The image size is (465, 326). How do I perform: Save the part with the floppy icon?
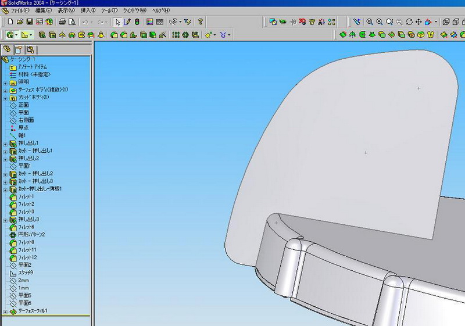pos(30,22)
